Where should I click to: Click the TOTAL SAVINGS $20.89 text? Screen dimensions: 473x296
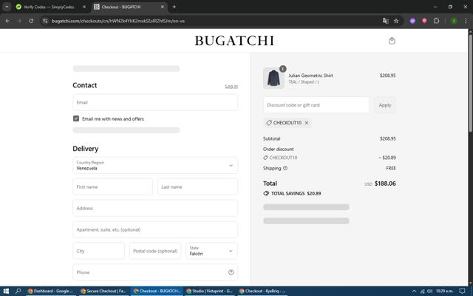(x=296, y=193)
